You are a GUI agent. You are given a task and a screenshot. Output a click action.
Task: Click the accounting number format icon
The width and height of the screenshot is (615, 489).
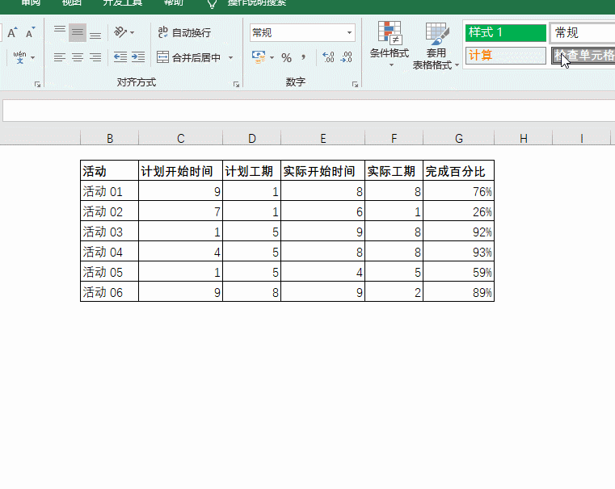point(259,57)
